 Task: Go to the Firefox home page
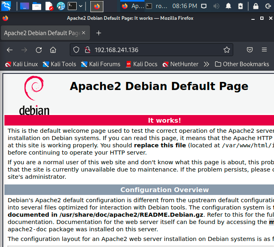[53, 50]
